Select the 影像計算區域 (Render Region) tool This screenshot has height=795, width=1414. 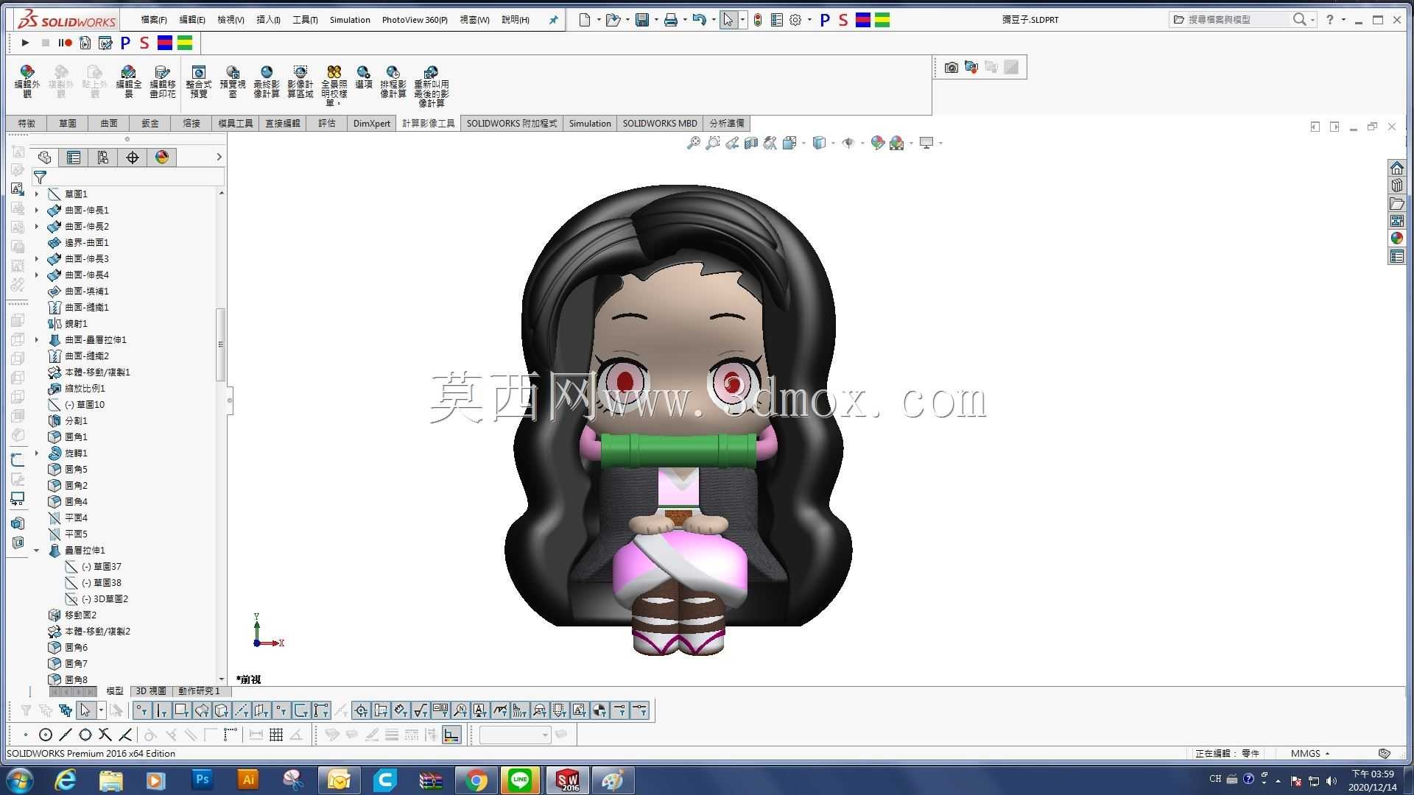click(300, 81)
